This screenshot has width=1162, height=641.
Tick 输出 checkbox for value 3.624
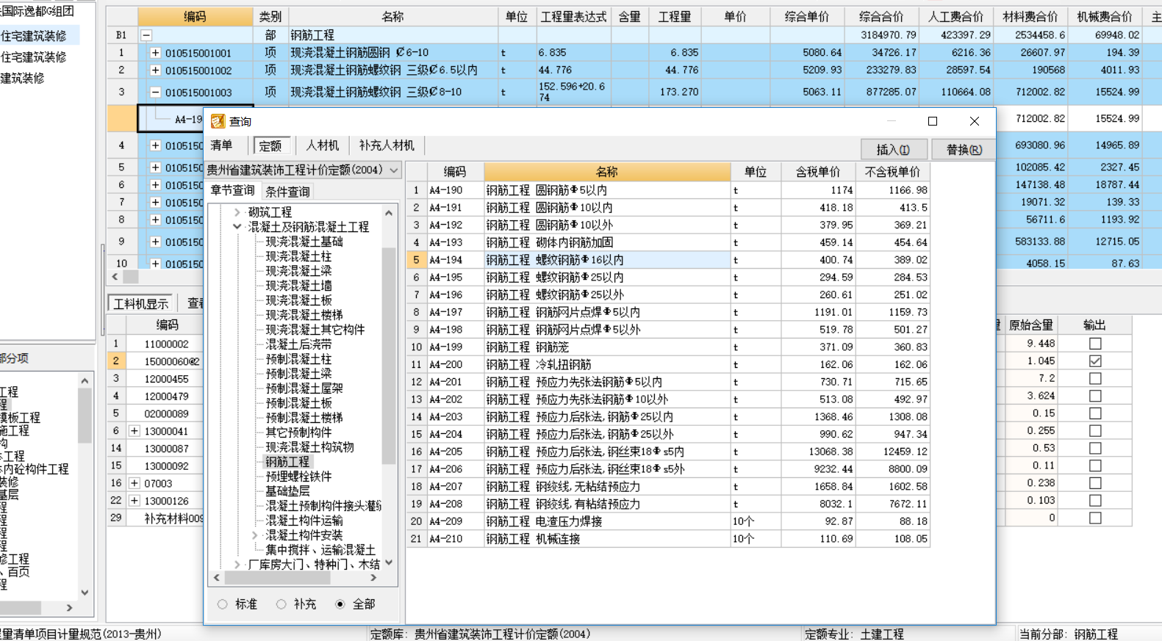click(x=1095, y=396)
